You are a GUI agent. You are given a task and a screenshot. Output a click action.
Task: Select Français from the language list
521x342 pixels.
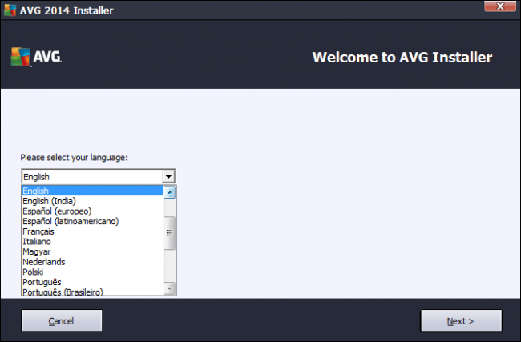point(92,231)
